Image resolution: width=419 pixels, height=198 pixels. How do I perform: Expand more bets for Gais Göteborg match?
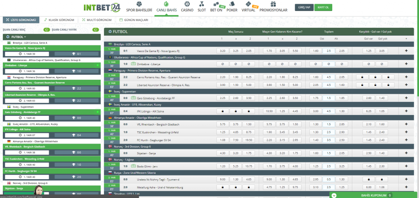pyautogui.click(x=406, y=98)
